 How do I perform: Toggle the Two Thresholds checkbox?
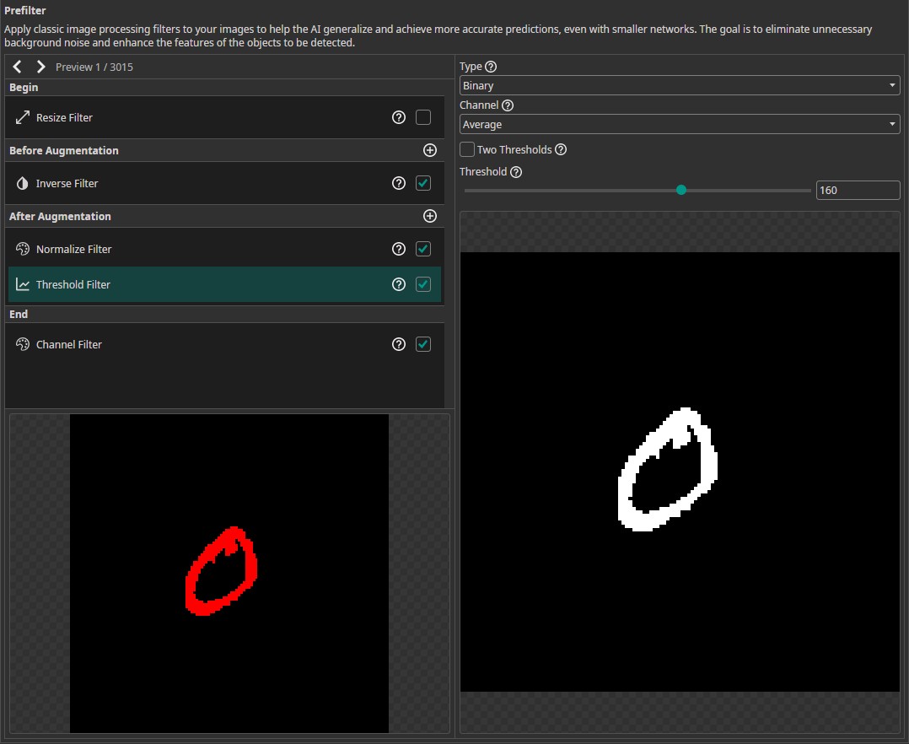467,149
